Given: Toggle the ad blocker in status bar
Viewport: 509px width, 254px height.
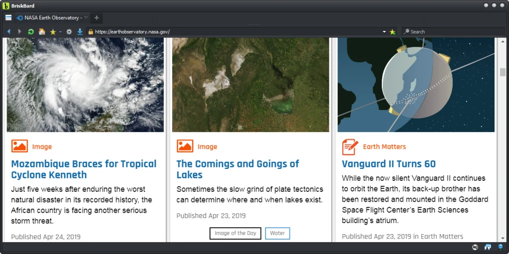Looking at the screenshot, I should point(475,248).
